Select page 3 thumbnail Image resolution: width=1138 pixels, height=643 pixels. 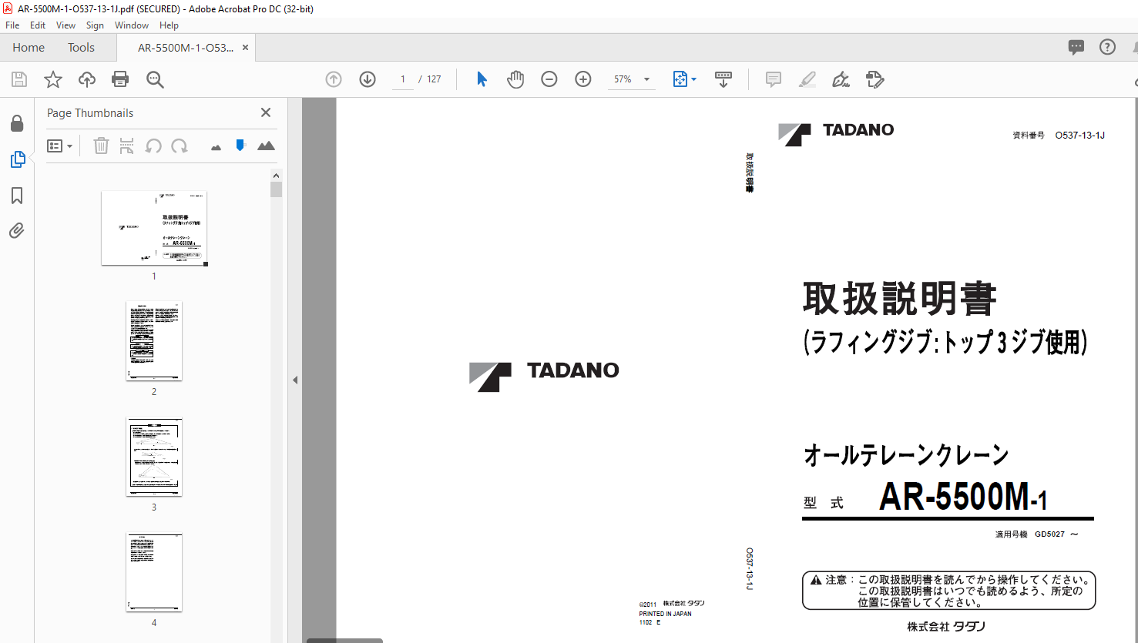click(154, 457)
